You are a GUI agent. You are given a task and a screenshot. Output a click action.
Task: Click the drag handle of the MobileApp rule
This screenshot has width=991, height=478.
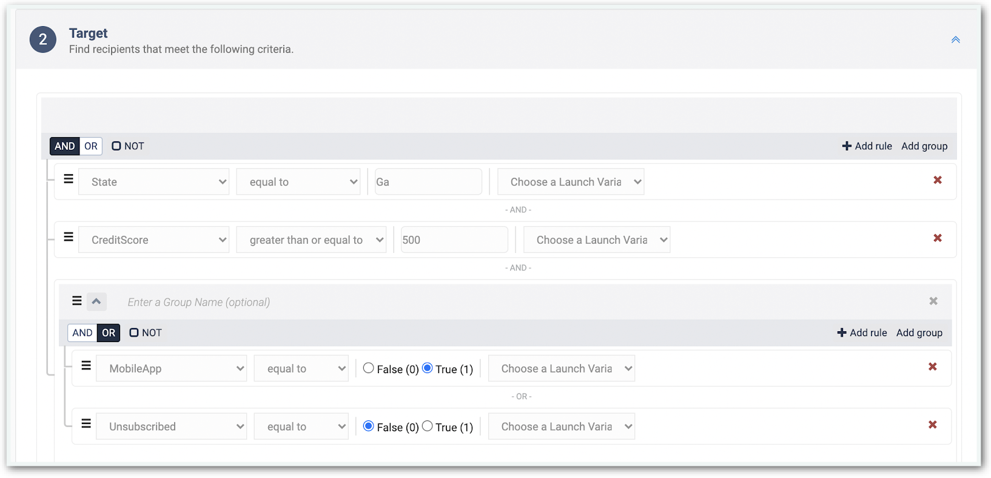point(86,366)
